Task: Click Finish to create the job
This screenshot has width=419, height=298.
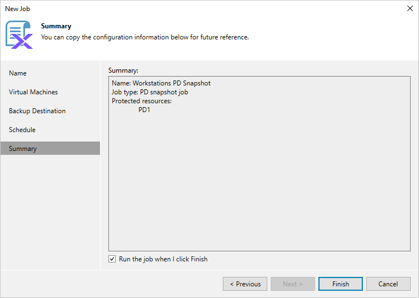Action: pyautogui.click(x=341, y=284)
